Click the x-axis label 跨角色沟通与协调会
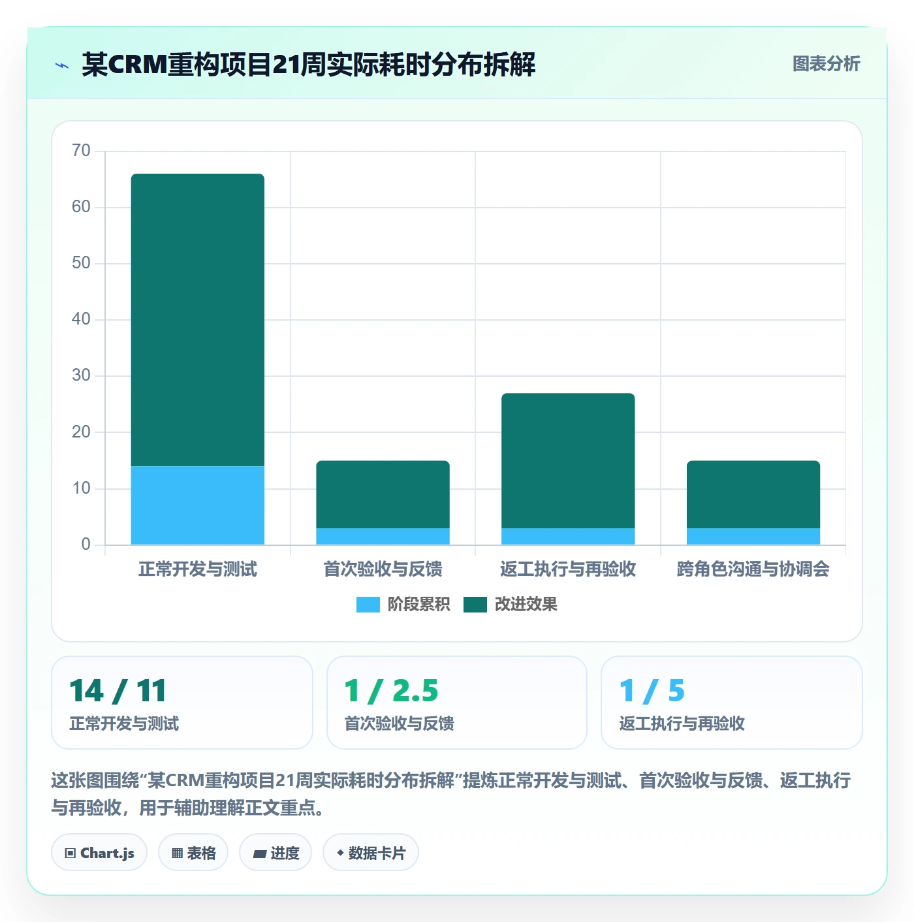 (x=753, y=569)
